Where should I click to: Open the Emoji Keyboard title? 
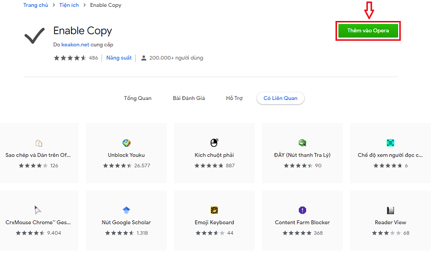click(x=214, y=222)
